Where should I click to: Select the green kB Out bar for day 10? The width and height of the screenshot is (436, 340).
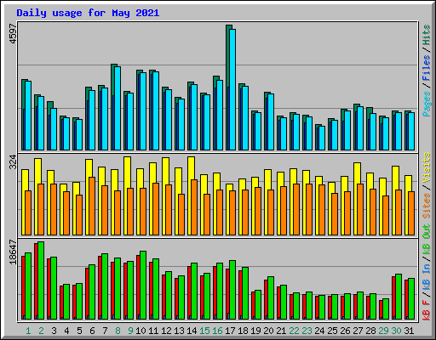(x=143, y=285)
